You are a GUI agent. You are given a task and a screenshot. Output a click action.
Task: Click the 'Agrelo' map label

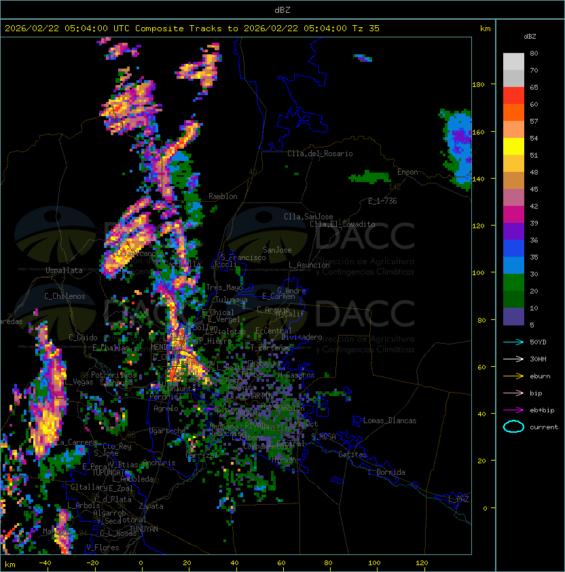(x=166, y=408)
